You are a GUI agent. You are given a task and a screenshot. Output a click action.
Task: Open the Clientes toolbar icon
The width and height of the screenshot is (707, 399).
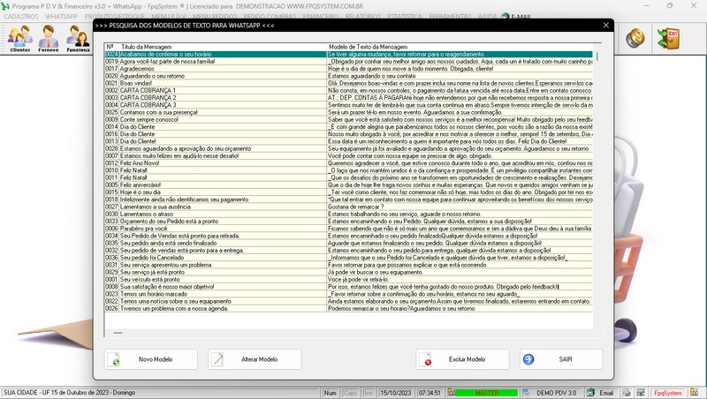(20, 39)
